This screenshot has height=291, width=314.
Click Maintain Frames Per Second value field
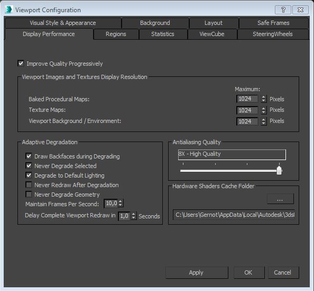click(111, 204)
